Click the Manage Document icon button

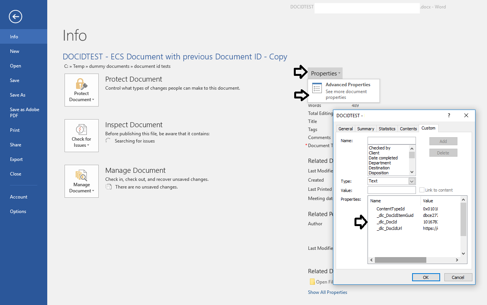pyautogui.click(x=81, y=181)
